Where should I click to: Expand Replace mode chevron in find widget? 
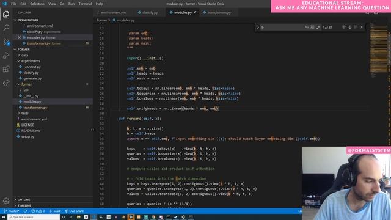pyautogui.click(x=258, y=27)
